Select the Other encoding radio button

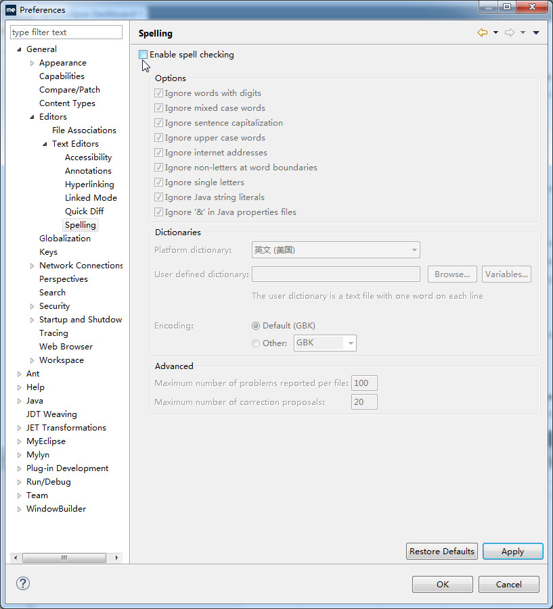click(256, 343)
